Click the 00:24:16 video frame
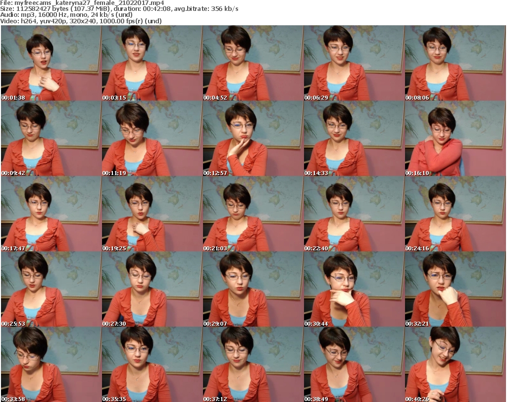507x402 pixels. [x=456, y=214]
